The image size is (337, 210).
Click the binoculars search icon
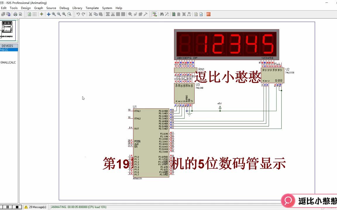pos(162,14)
